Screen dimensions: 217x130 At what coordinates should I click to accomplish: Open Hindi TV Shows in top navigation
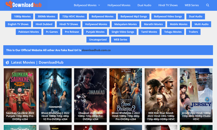click(x=168, y=5)
